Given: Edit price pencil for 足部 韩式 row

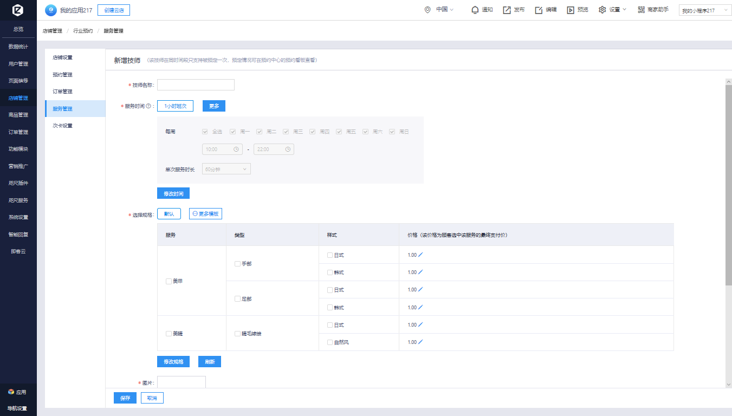Looking at the screenshot, I should point(420,307).
